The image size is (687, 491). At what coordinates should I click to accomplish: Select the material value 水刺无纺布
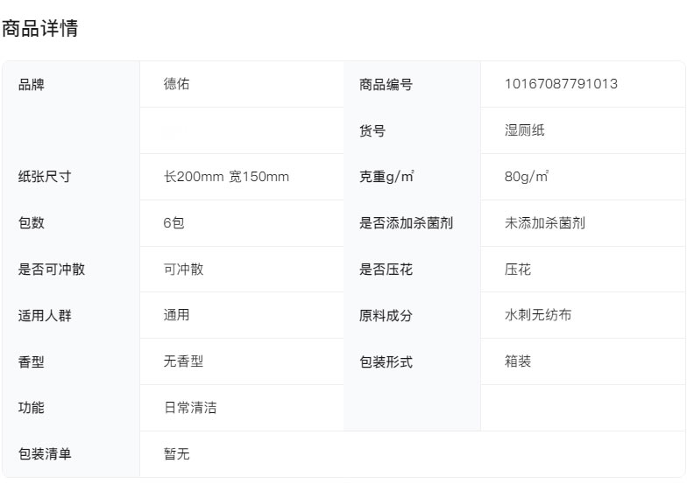(x=538, y=315)
